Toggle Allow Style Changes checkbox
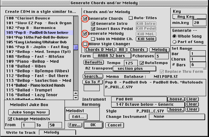The image size is (209, 137). click(x=85, y=44)
